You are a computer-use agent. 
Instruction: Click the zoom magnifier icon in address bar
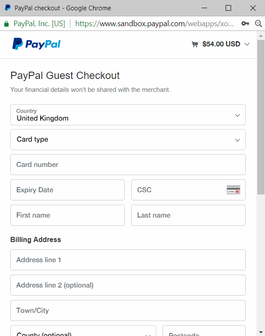coord(258,24)
